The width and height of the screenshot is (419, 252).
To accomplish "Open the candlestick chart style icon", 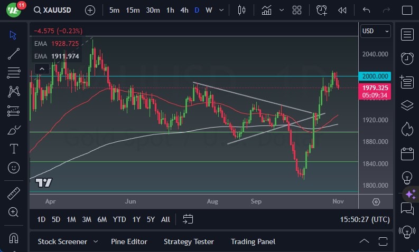I will pos(242,10).
